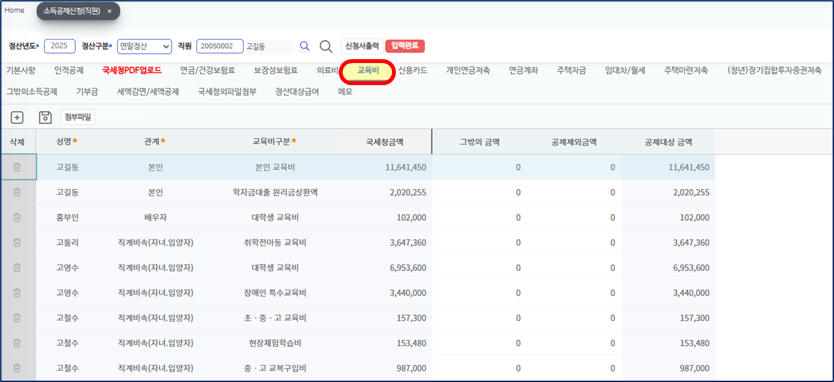Screen dimensions: 834x382
Task: Switch to the 신용카드 tab
Action: tap(413, 70)
